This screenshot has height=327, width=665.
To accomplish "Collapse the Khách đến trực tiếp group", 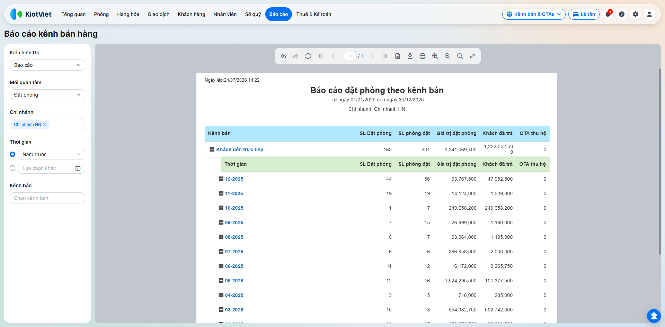I will pos(212,149).
